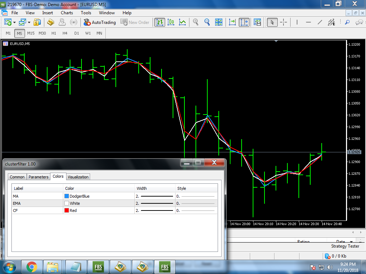Switch to the Common tab
Screen dimensions: 366x274
(17, 177)
